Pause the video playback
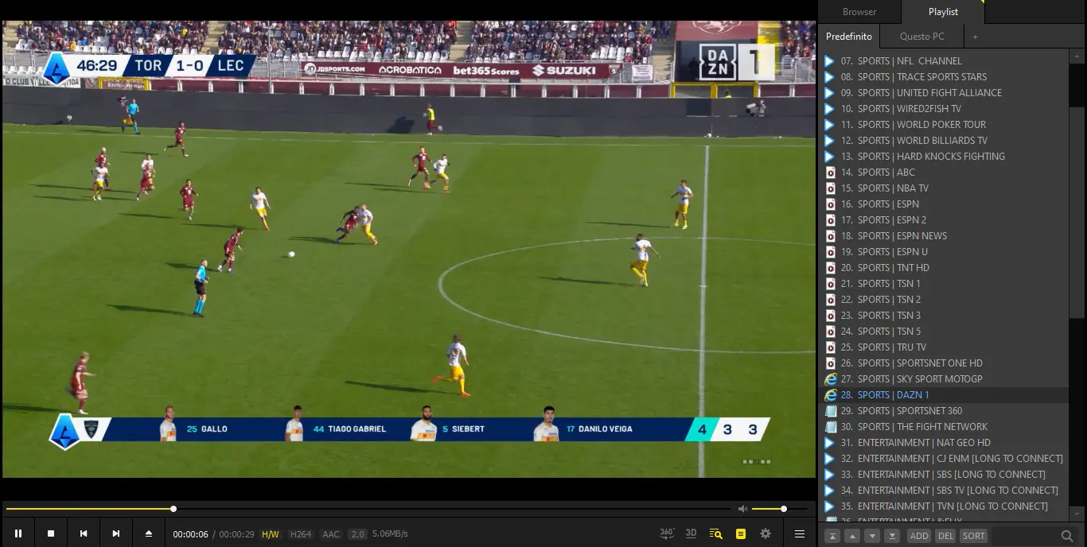1087x547 pixels. pyautogui.click(x=18, y=533)
